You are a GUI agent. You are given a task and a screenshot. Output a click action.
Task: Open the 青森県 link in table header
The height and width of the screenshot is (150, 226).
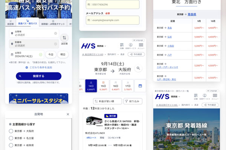(x=192, y=14)
